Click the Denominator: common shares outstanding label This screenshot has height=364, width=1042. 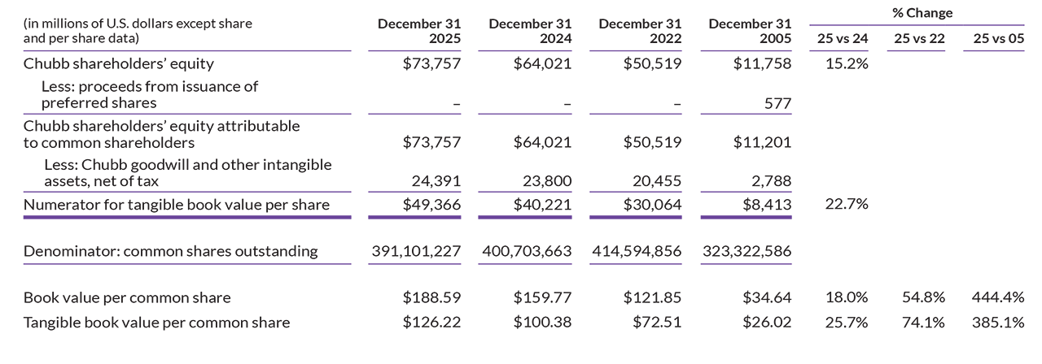click(x=171, y=251)
